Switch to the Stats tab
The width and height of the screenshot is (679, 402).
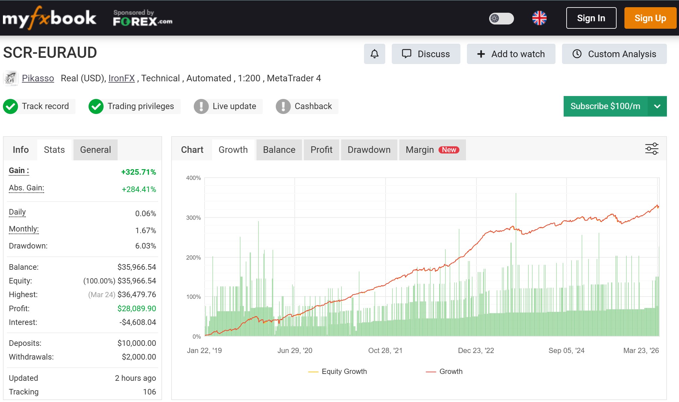coord(54,150)
